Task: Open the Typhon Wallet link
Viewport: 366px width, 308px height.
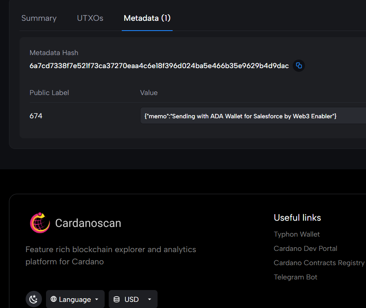Action: coord(297,234)
